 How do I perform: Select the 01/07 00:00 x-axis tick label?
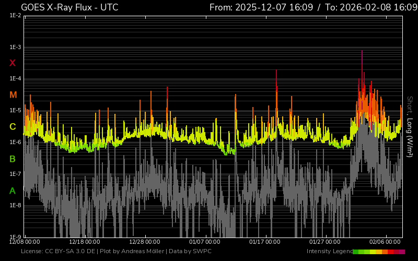click(x=204, y=242)
